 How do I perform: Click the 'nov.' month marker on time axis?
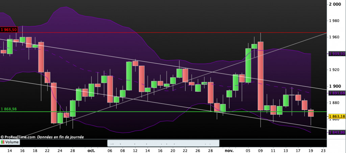(229, 149)
